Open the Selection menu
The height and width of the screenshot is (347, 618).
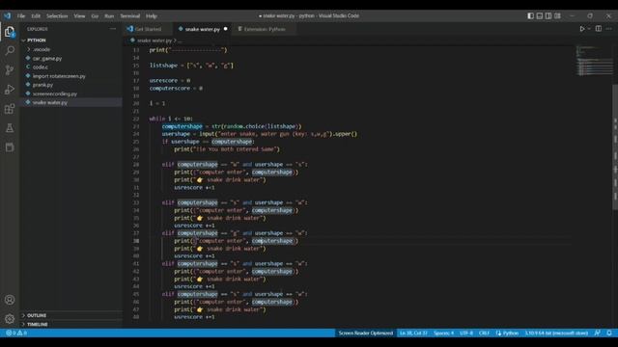tap(57, 16)
